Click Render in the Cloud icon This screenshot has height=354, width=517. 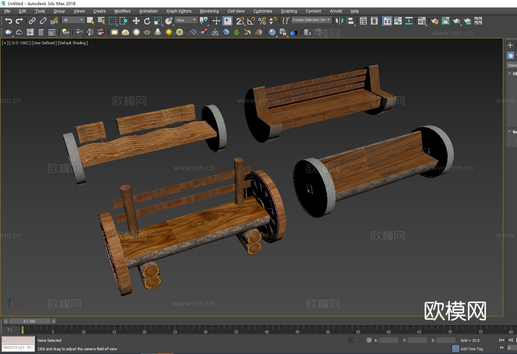point(467,21)
